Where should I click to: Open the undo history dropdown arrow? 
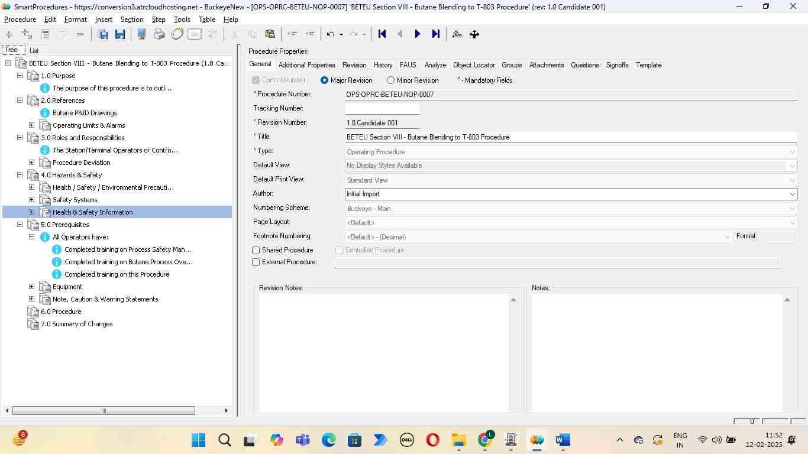341,35
